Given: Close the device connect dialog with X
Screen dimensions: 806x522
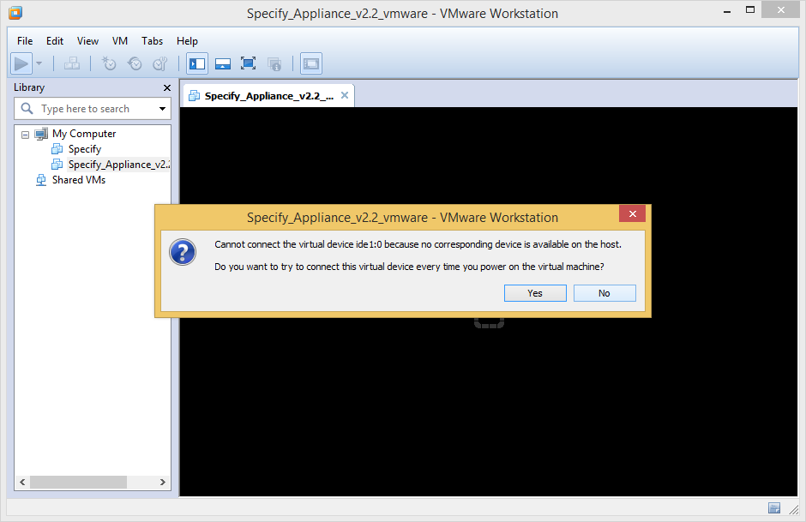Looking at the screenshot, I should pyautogui.click(x=632, y=213).
